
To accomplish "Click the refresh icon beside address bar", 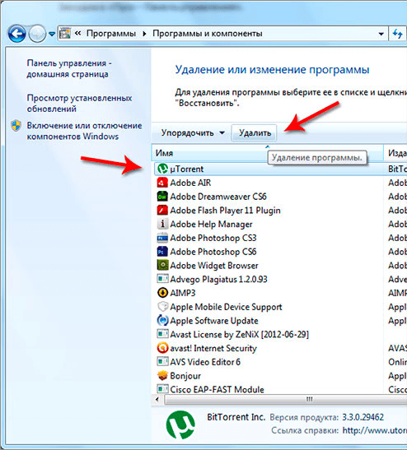I will (x=398, y=34).
